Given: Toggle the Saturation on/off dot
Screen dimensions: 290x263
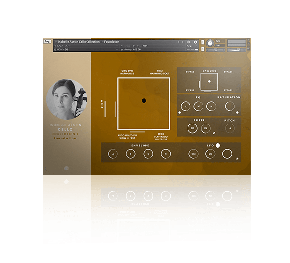Looking at the screenshot, I should [x=237, y=112].
